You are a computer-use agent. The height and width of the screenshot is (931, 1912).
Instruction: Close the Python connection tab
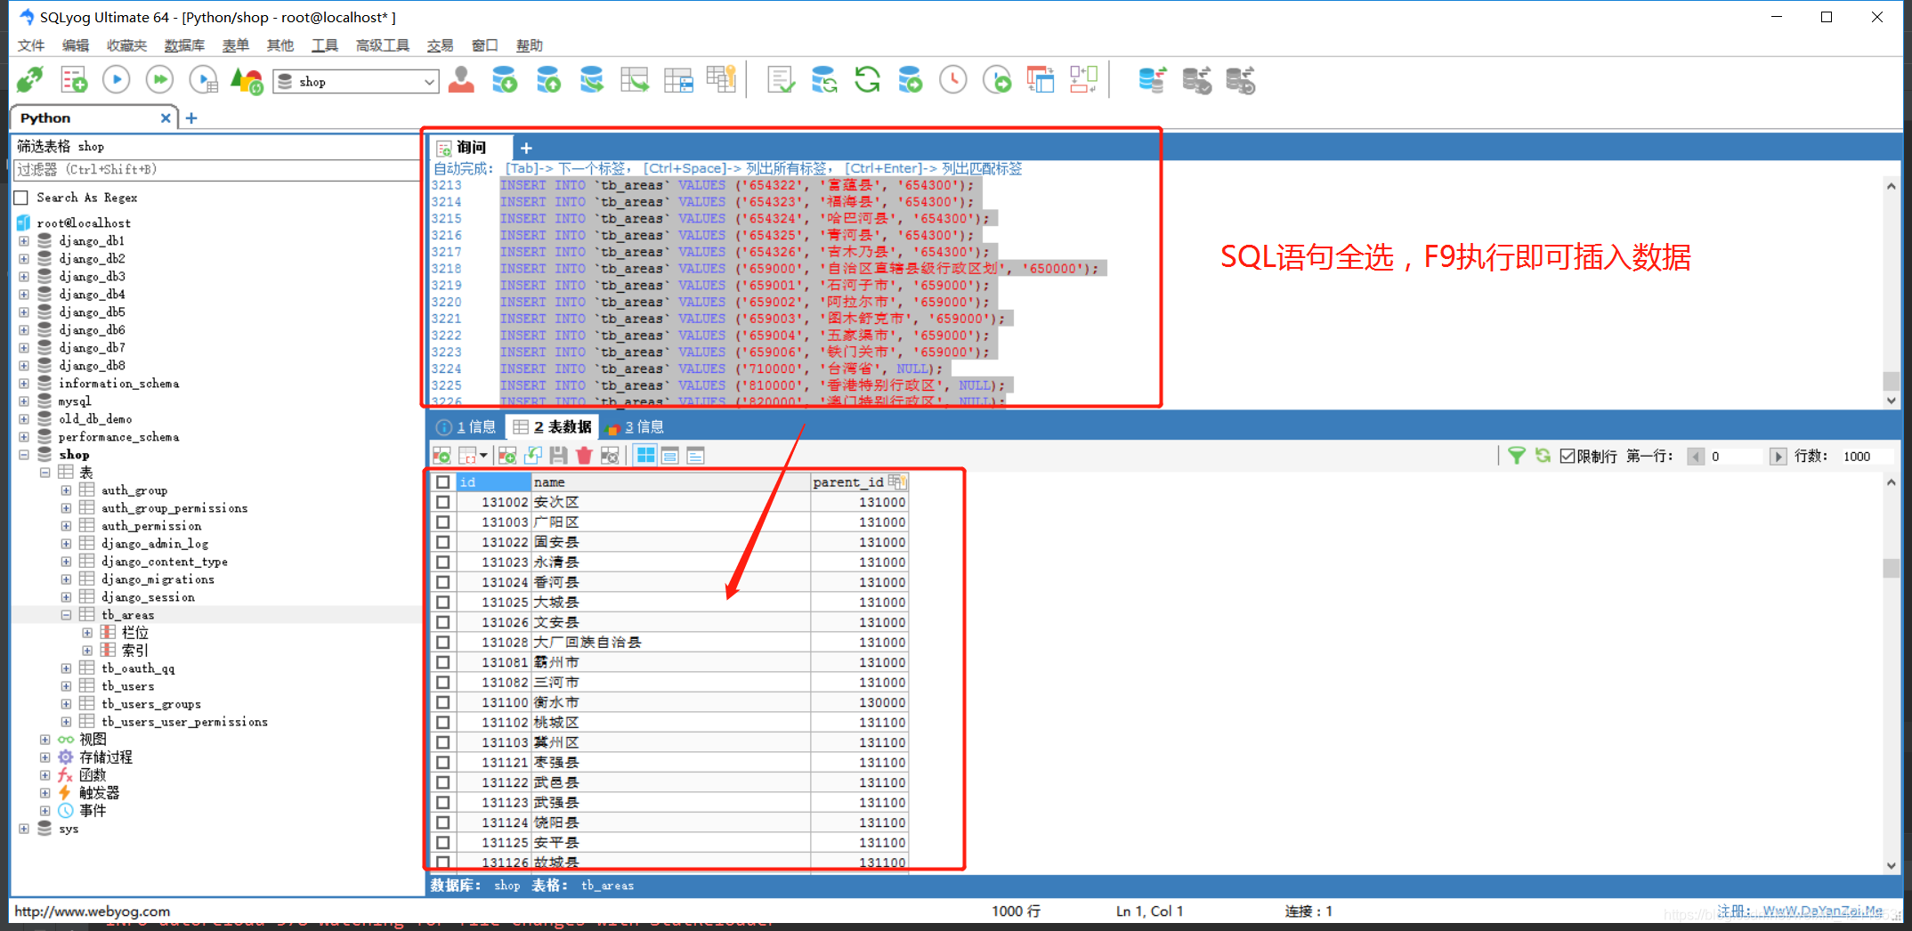(x=166, y=118)
